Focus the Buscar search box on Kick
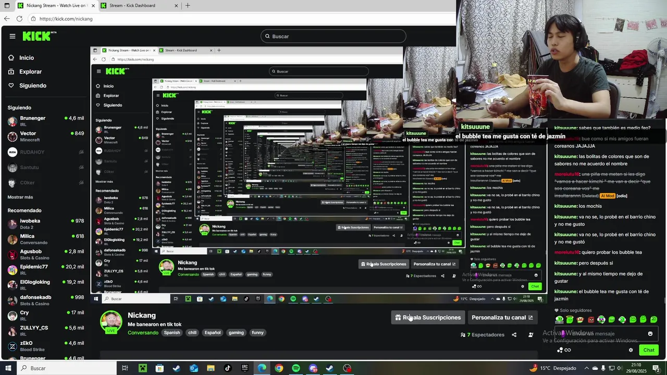Screen dimensions: 667x375 tap(333, 36)
